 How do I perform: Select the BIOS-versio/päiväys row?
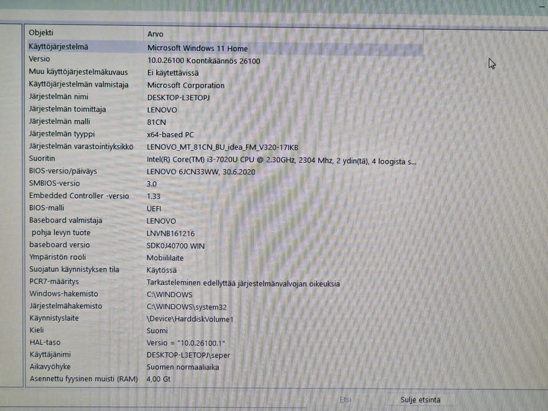[x=63, y=171]
